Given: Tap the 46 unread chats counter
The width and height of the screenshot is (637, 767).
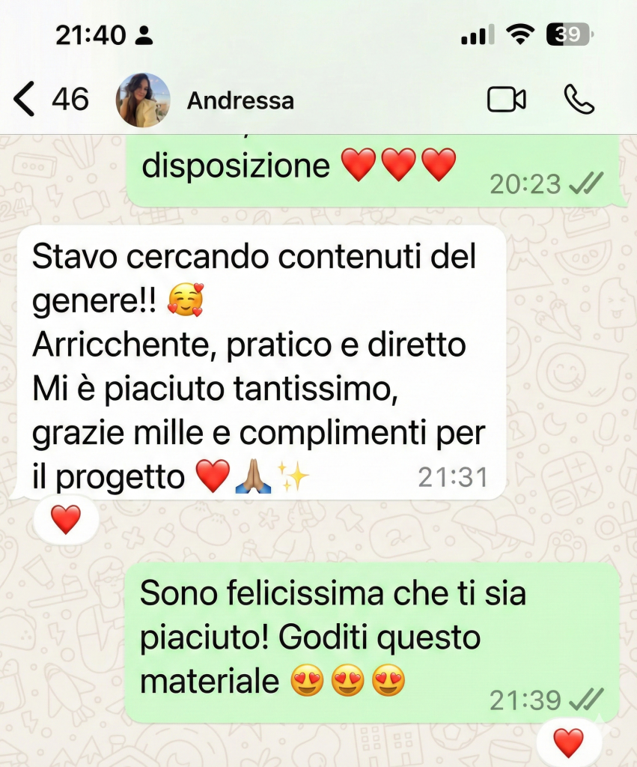Looking at the screenshot, I should [x=70, y=100].
